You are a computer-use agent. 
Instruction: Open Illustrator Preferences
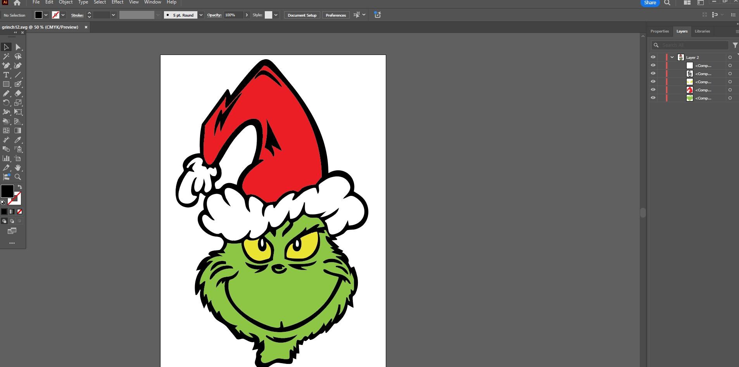[335, 15]
